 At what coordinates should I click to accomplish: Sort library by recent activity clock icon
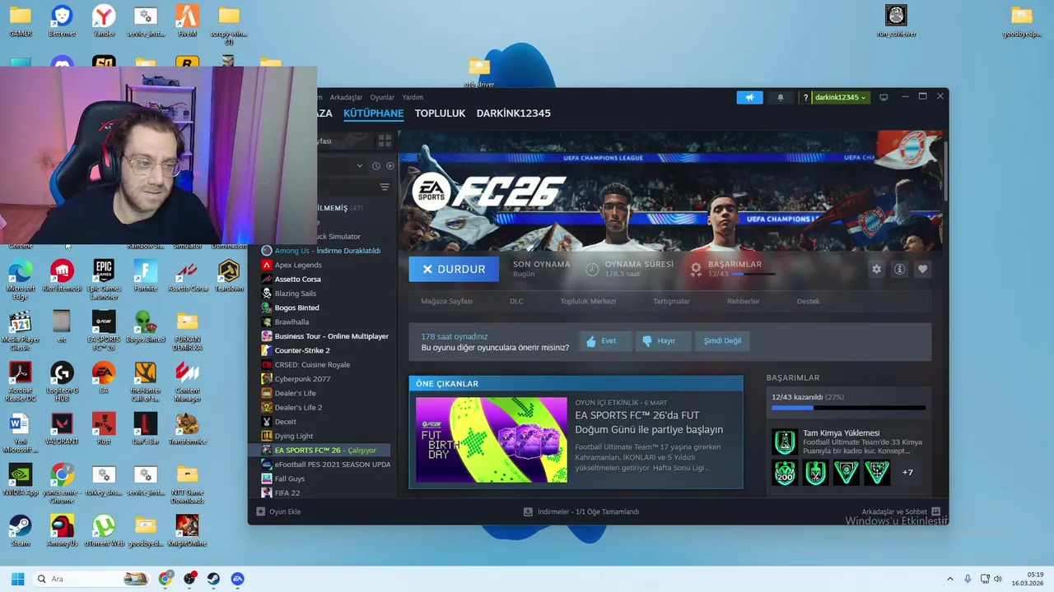click(x=376, y=166)
